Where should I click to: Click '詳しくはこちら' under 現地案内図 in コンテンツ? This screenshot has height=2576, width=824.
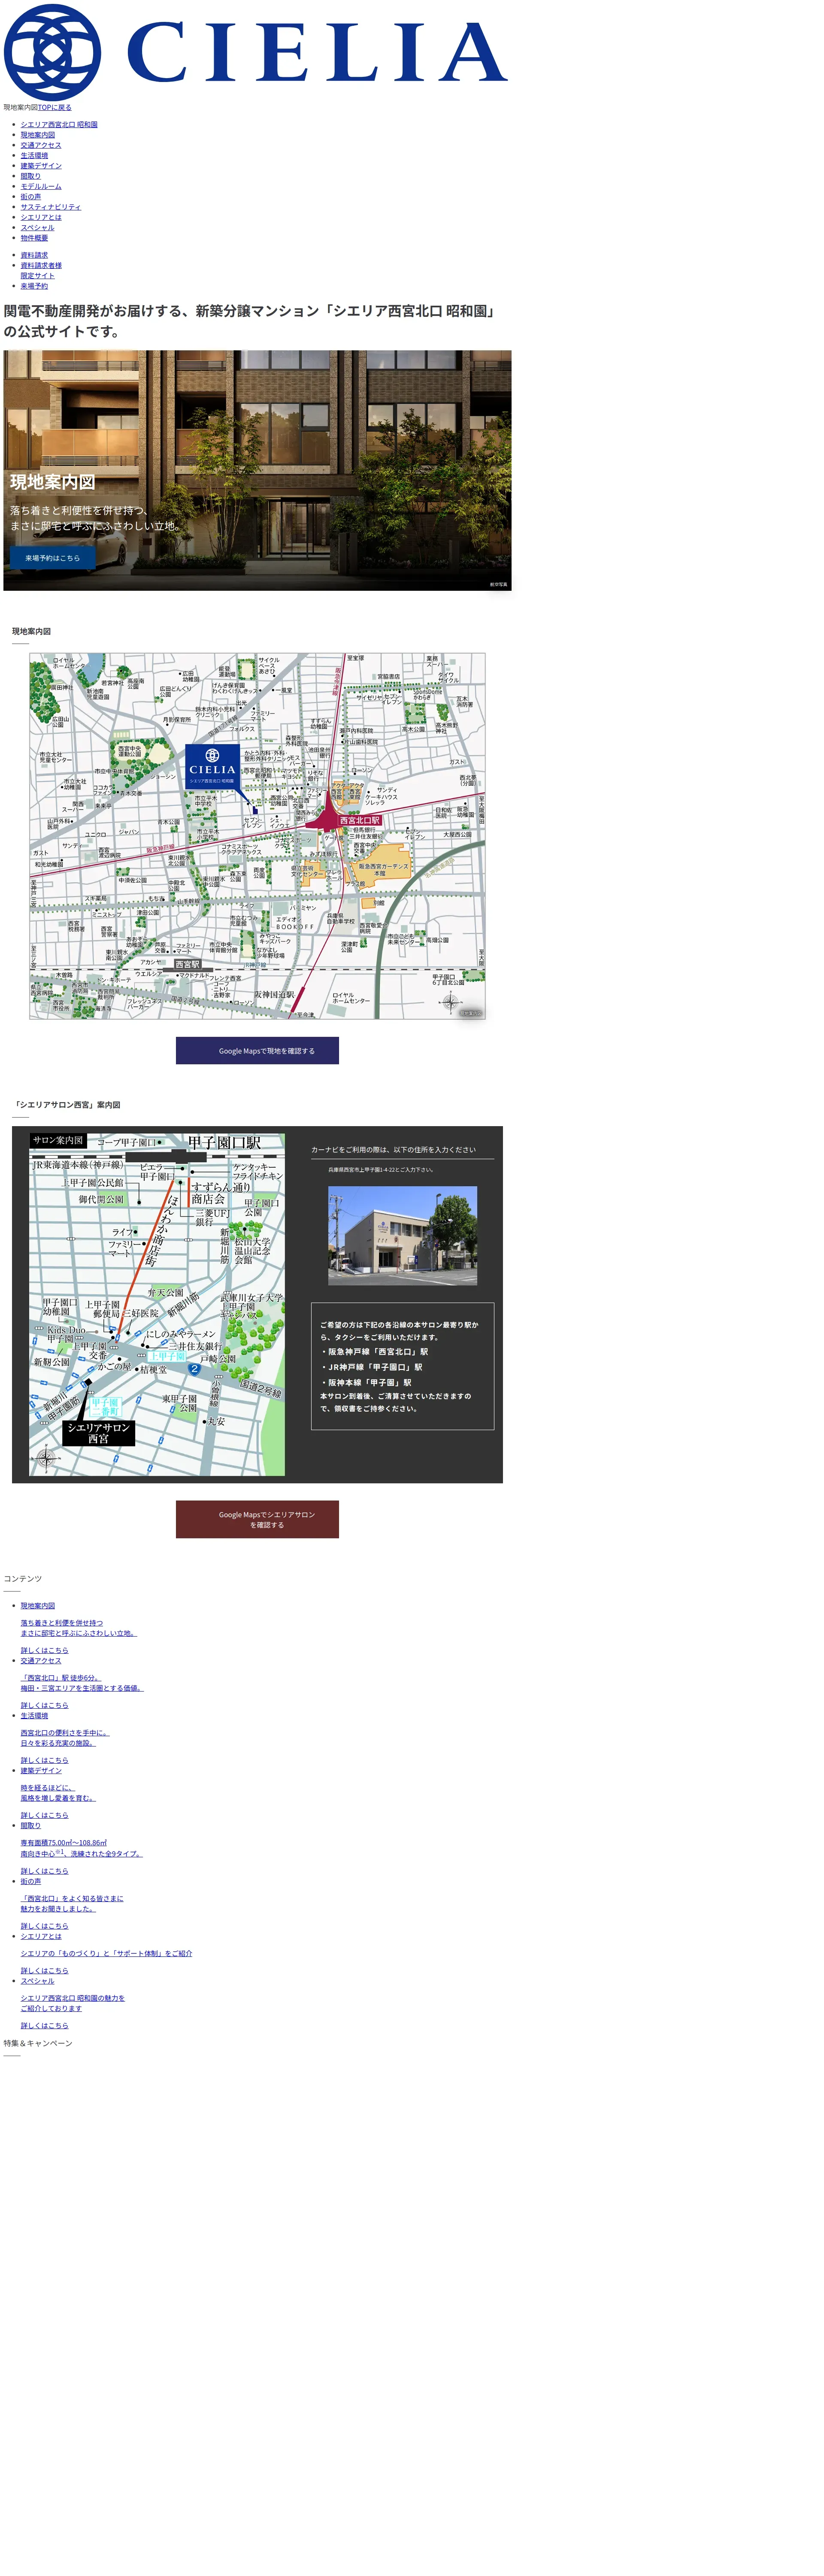pyautogui.click(x=45, y=1650)
